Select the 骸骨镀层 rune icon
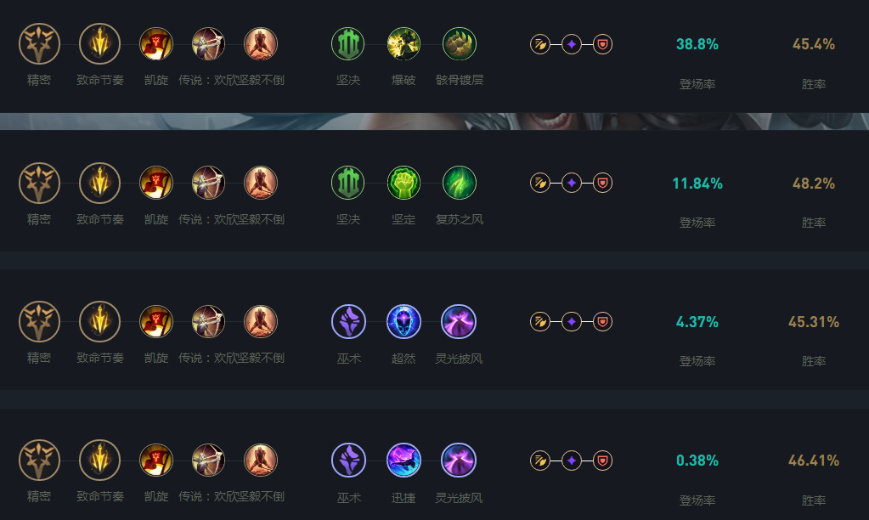869x520 pixels. 460,44
